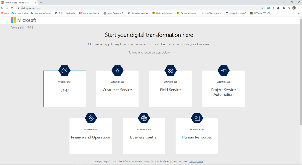This screenshot has width=302, height=165.
Task: Open a new browser tab
Action: [x=41, y=3]
